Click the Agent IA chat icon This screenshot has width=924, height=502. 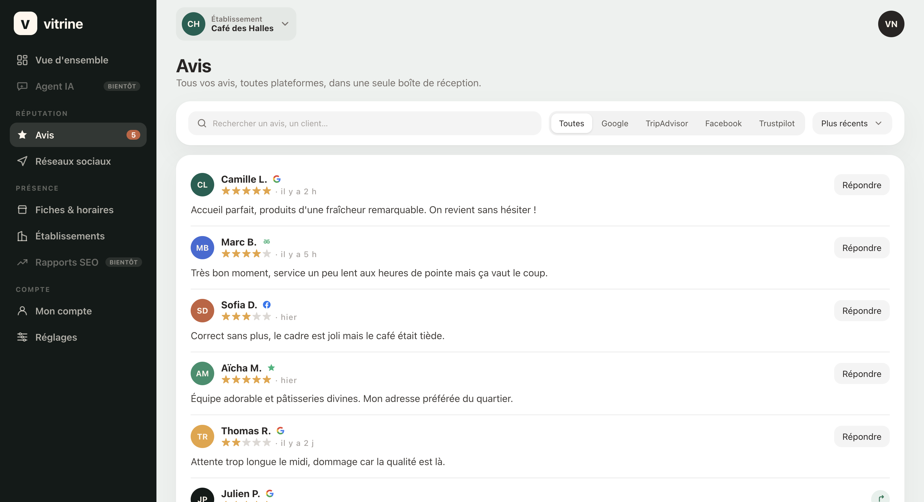(22, 86)
